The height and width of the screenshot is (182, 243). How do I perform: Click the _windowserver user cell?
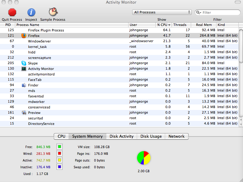[x=141, y=41]
